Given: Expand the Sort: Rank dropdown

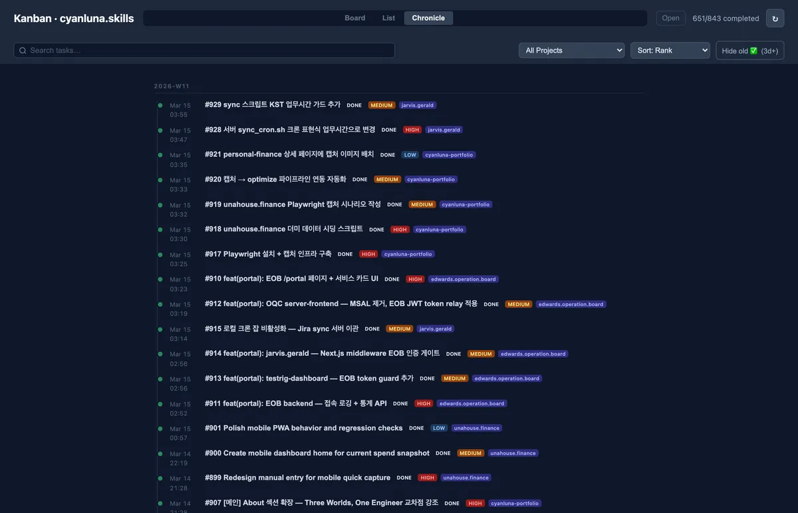Looking at the screenshot, I should click(670, 51).
